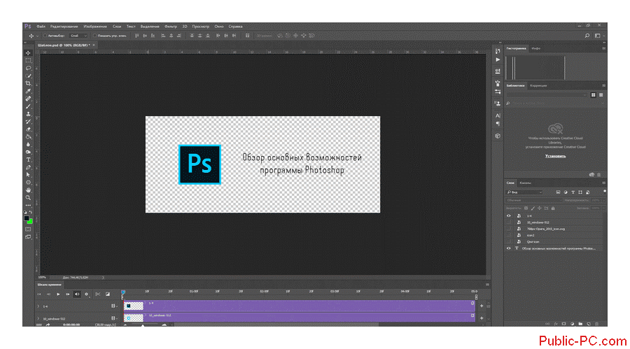Select the Brush tool
This screenshot has width=630, height=349.
(x=28, y=106)
